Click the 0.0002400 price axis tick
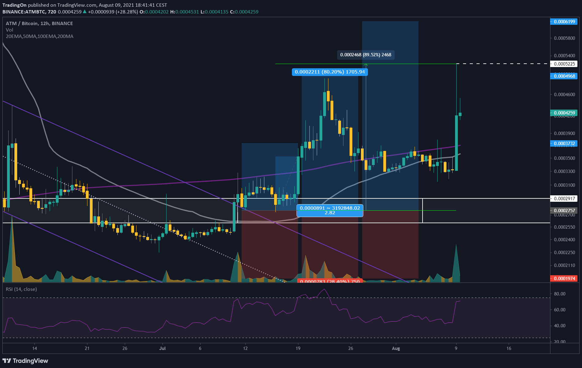The width and height of the screenshot is (582, 368). 564,240
